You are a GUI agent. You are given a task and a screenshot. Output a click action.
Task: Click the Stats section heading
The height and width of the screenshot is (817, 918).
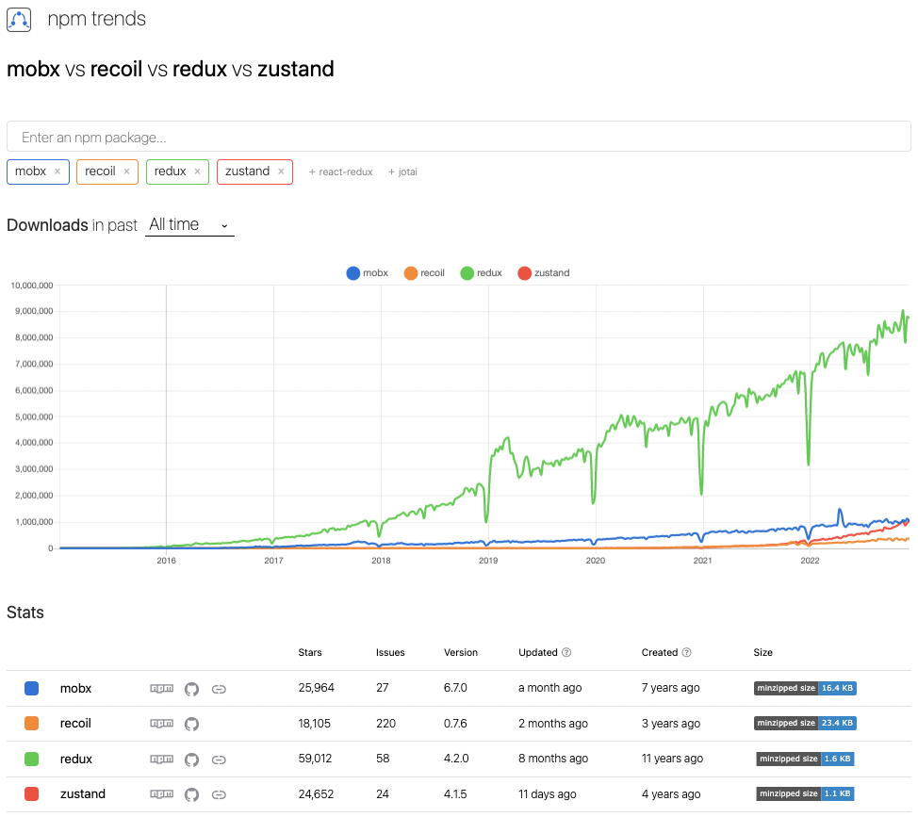coord(25,613)
